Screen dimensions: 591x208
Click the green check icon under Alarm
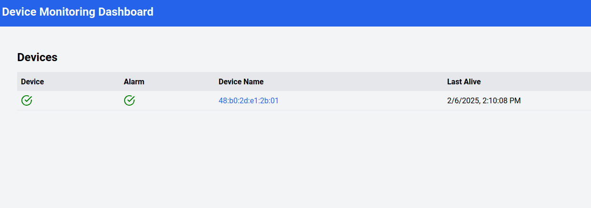coord(129,100)
